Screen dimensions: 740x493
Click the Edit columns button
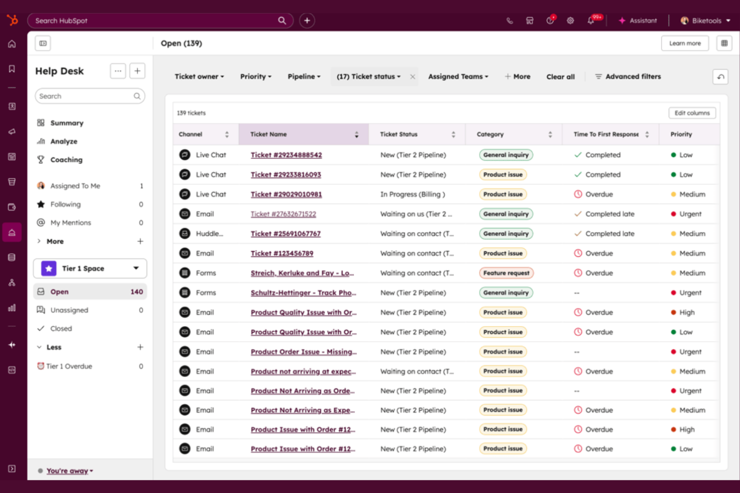(692, 113)
